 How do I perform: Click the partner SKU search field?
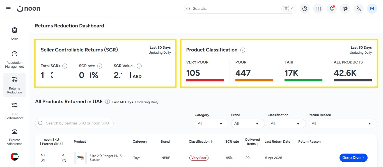click(x=74, y=123)
